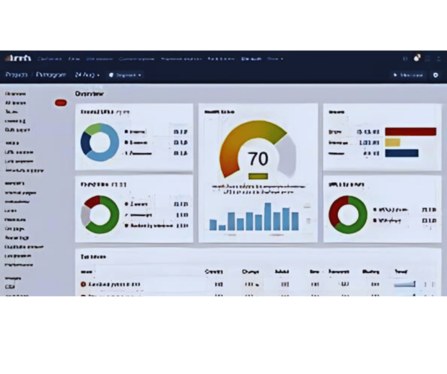Expand the segment dropdown beside the date
Viewport: 447px width, 374px height.
click(x=125, y=75)
